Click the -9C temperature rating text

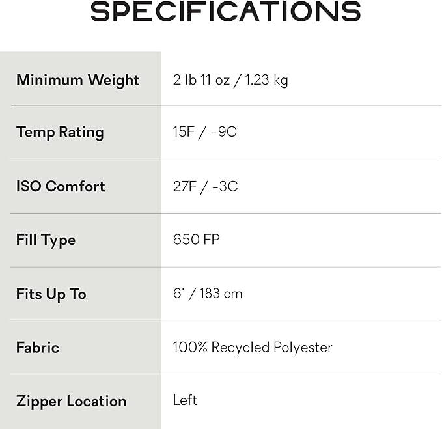coord(223,132)
